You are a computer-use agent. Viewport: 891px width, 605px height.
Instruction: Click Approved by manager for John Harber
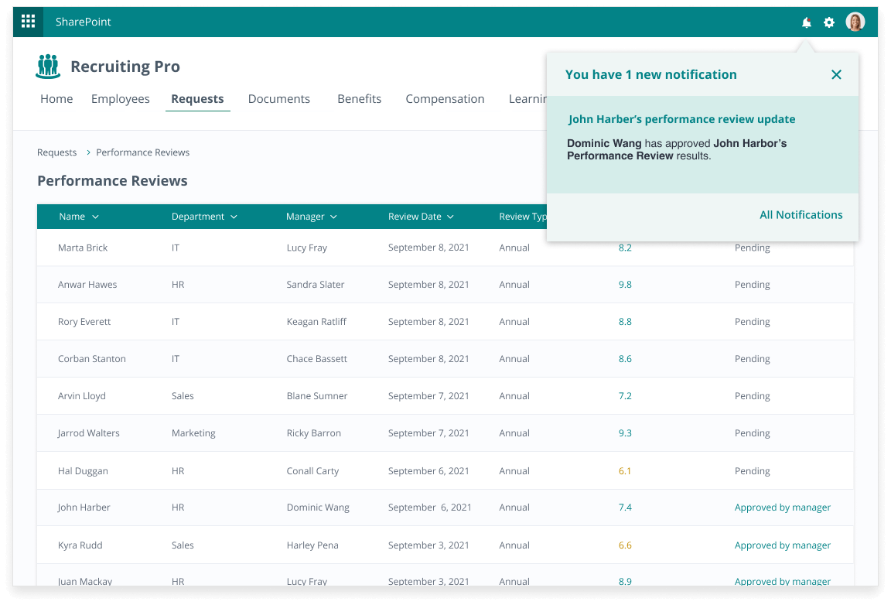pos(782,508)
